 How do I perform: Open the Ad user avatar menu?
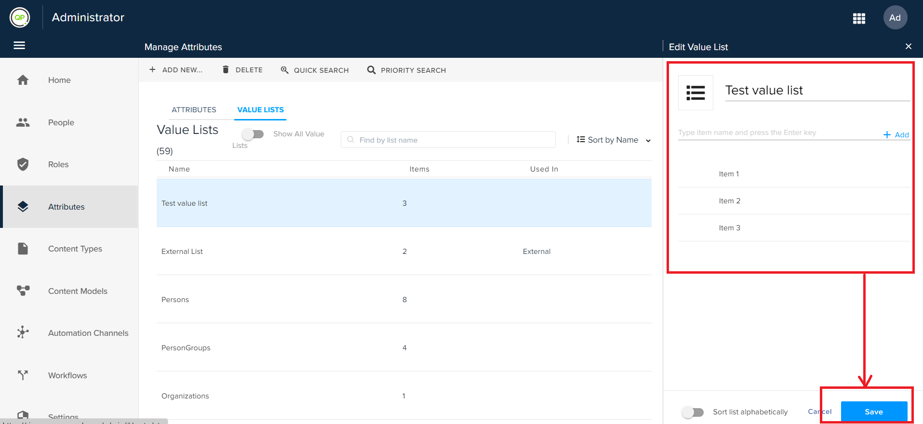895,17
